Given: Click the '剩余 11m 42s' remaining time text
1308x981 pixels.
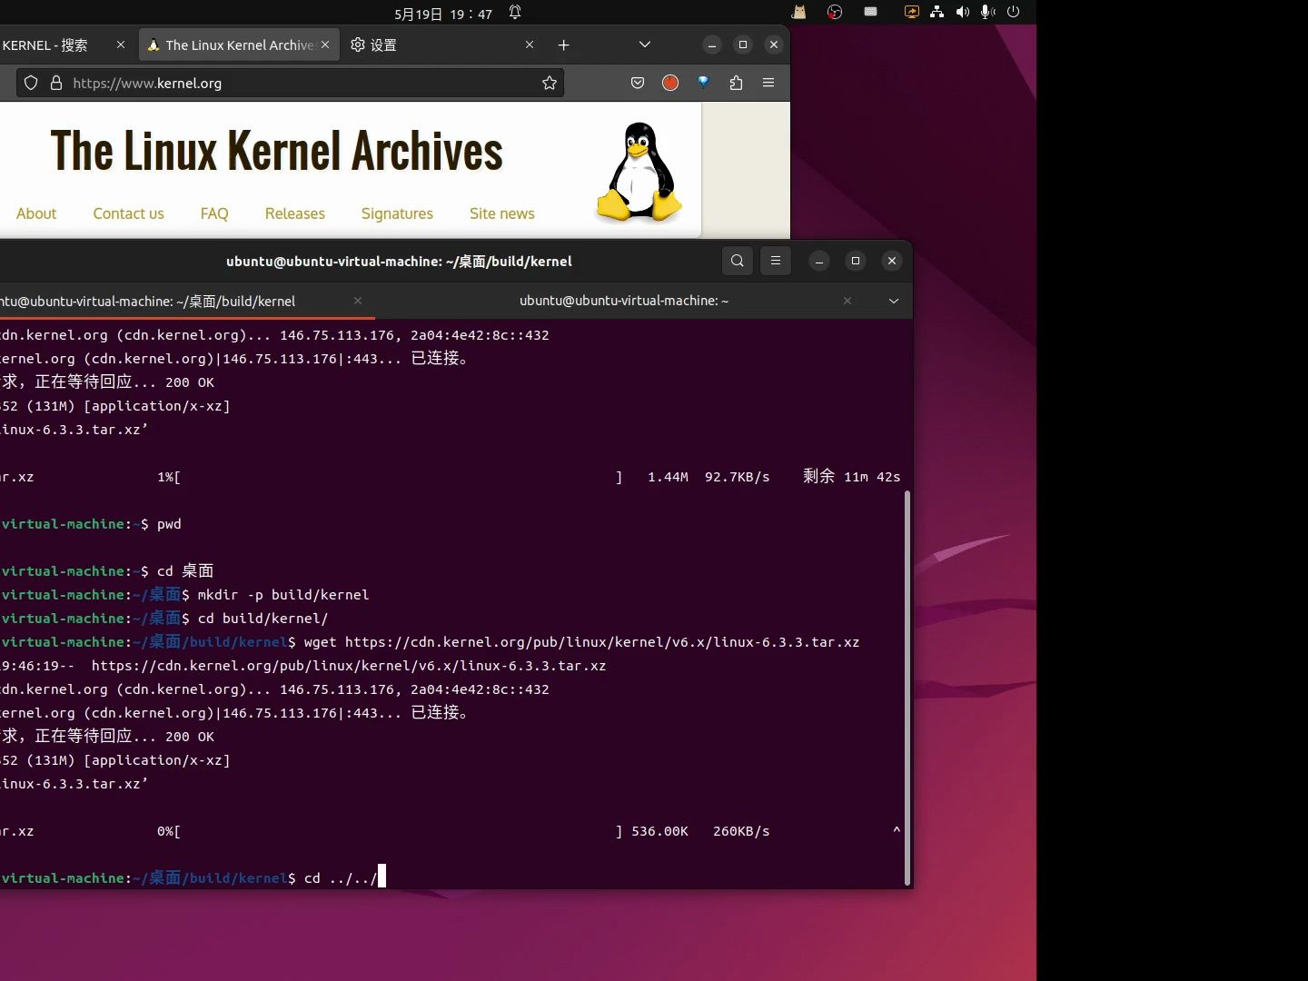Looking at the screenshot, I should click(852, 477).
